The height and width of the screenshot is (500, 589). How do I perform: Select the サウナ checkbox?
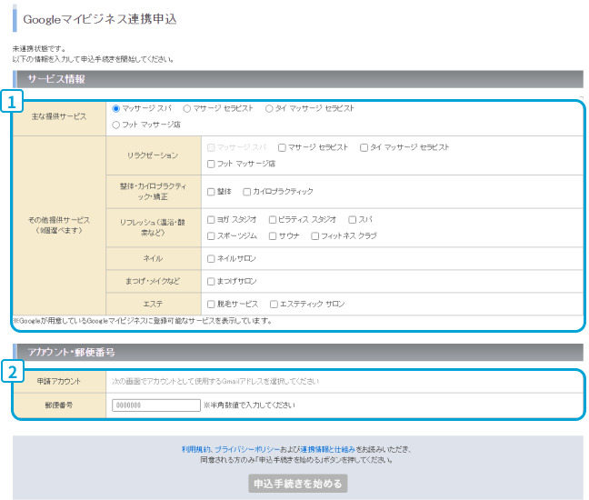coord(273,236)
